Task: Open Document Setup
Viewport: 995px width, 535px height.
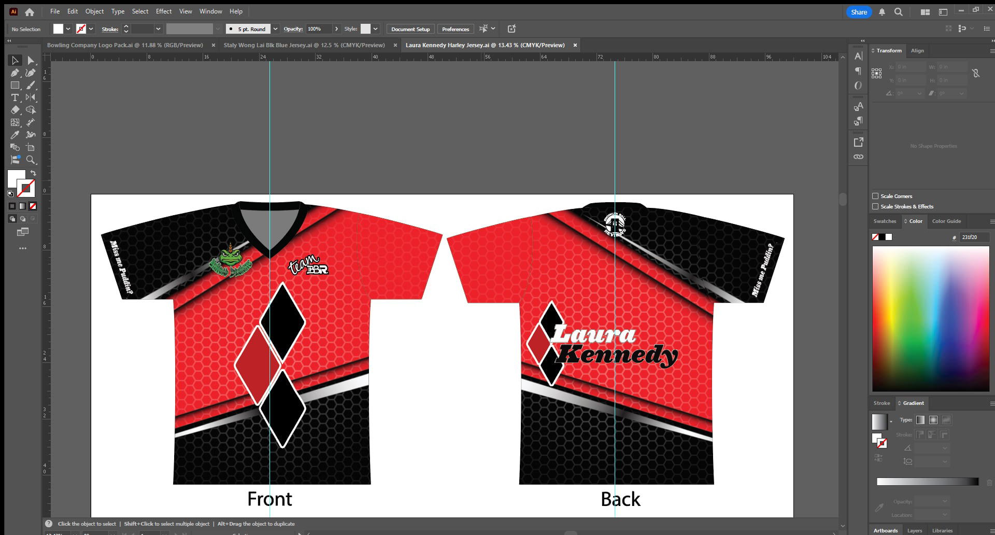Action: tap(410, 29)
